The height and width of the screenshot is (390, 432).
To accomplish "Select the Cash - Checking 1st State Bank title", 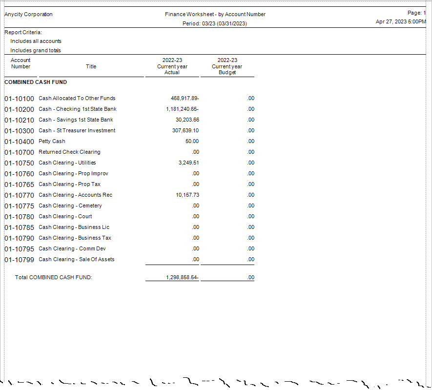I will coord(77,109).
